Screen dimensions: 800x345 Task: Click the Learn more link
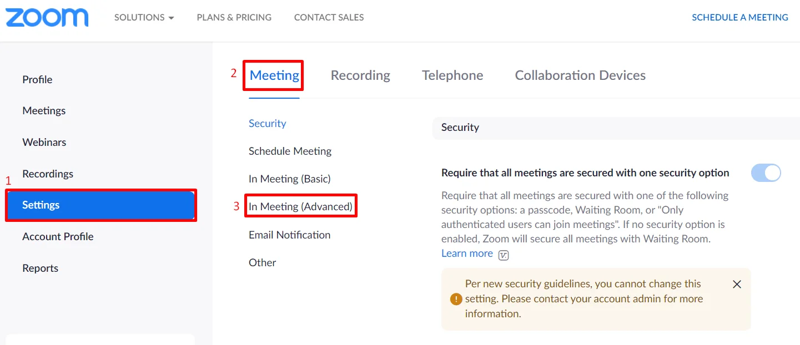pos(467,253)
